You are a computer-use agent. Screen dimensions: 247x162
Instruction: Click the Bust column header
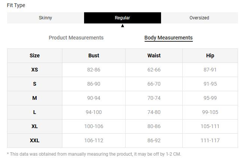tap(94, 55)
